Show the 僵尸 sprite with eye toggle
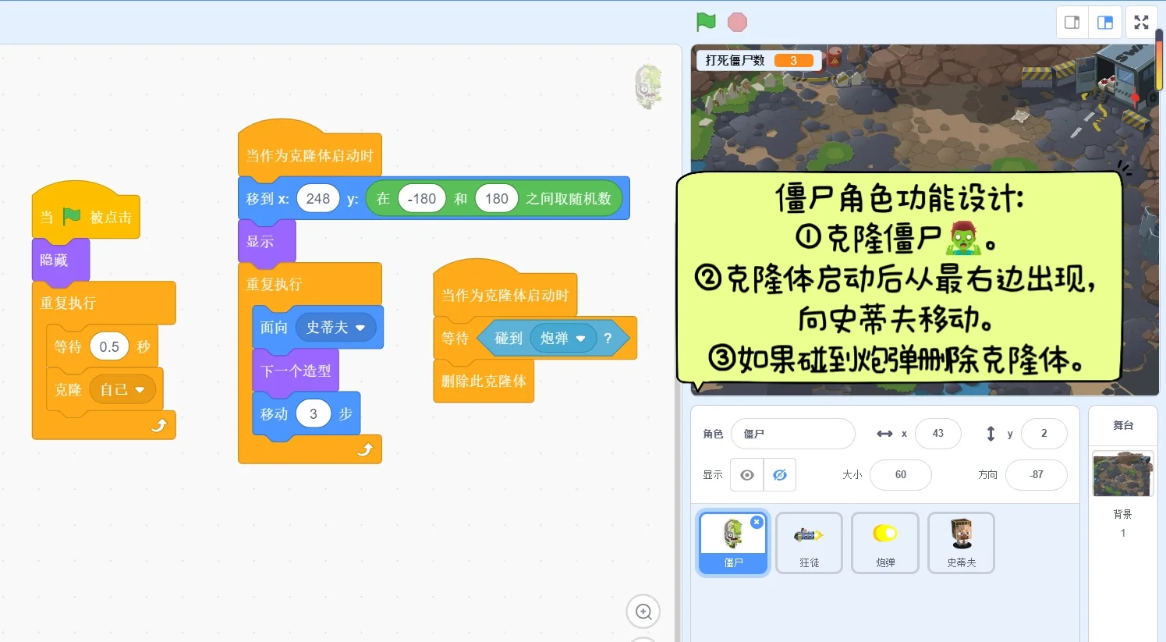This screenshot has height=642, width=1166. click(x=746, y=474)
